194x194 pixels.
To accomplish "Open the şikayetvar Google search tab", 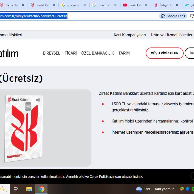I will click(x=74, y=5).
